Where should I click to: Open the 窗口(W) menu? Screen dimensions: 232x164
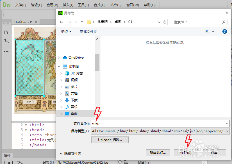133,5
